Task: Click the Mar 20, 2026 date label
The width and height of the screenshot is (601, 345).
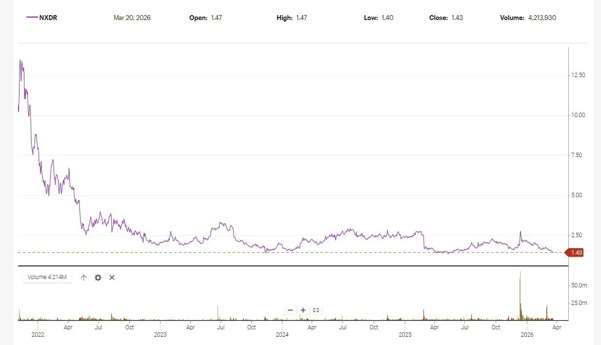Action: [132, 18]
